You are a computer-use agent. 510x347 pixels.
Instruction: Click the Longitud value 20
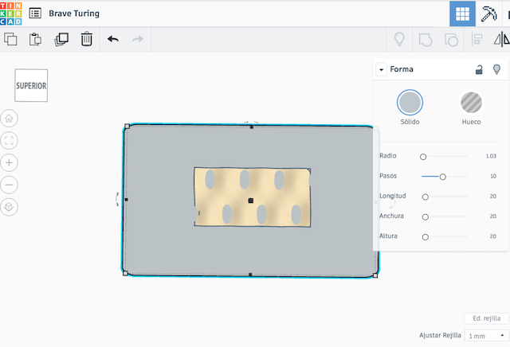coord(493,197)
